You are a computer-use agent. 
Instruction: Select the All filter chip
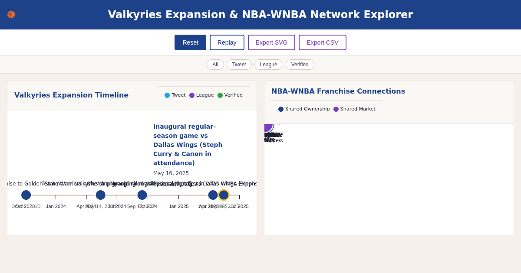215,65
